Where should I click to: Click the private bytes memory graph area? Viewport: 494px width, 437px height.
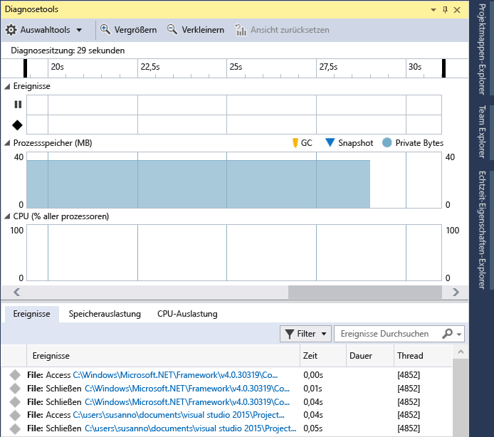click(198, 184)
